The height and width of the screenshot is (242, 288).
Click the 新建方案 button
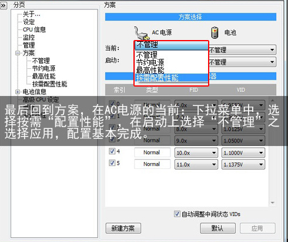pyautogui.click(x=123, y=228)
